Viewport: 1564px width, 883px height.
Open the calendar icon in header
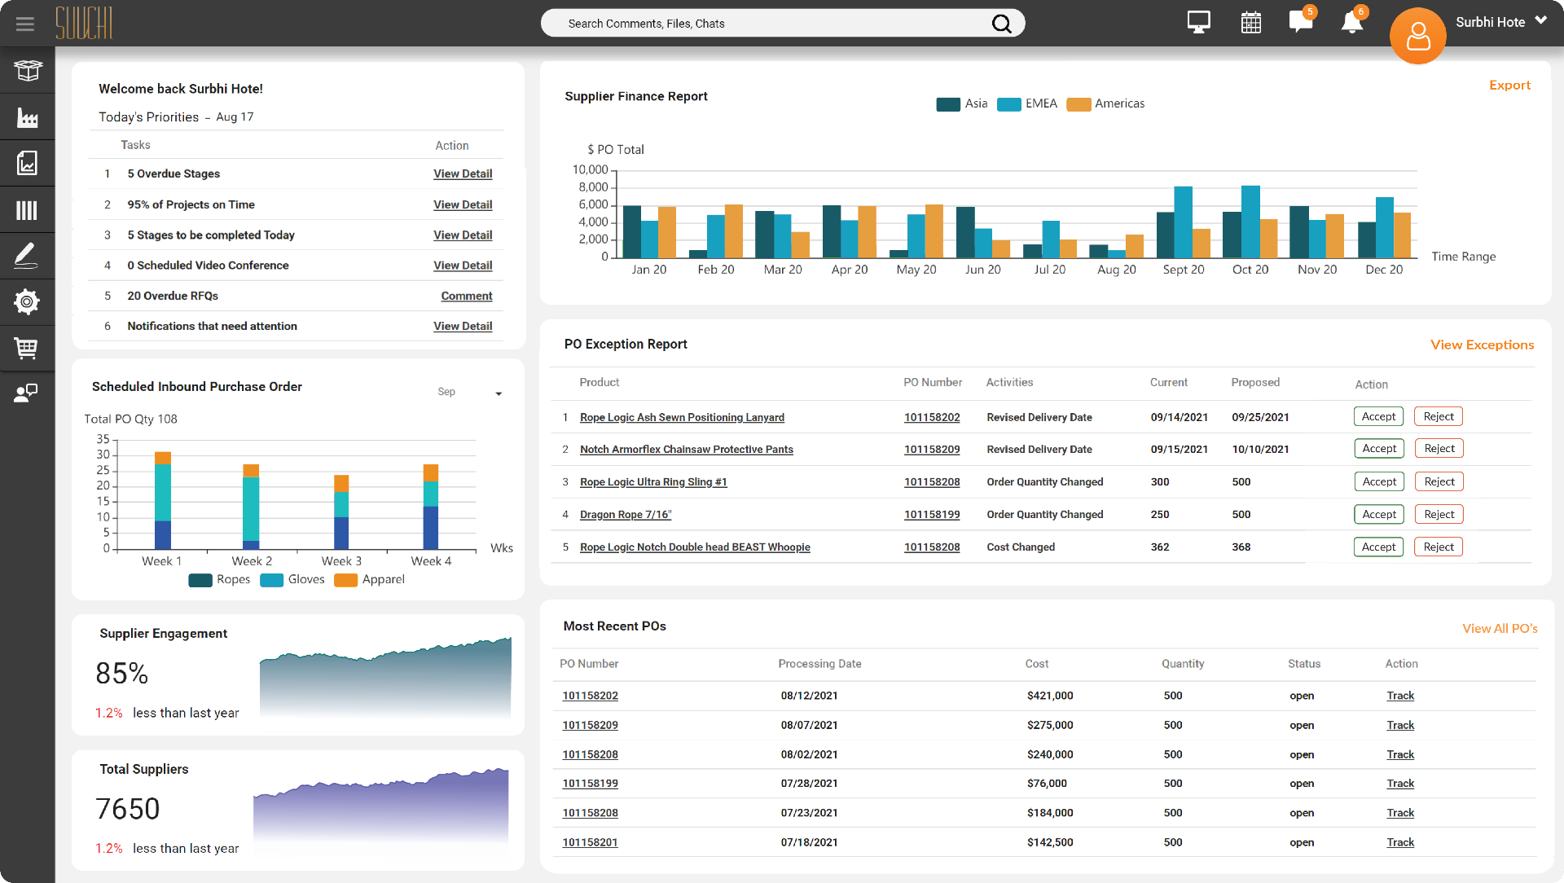(x=1250, y=22)
